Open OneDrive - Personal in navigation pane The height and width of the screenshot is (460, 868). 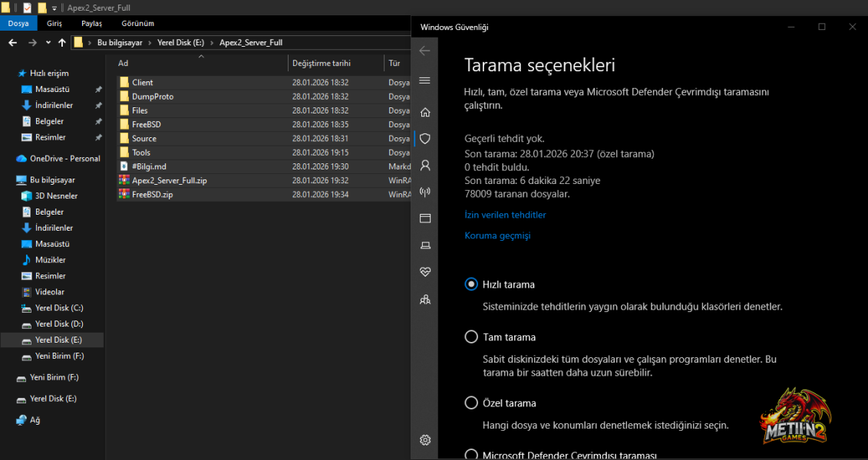point(64,159)
